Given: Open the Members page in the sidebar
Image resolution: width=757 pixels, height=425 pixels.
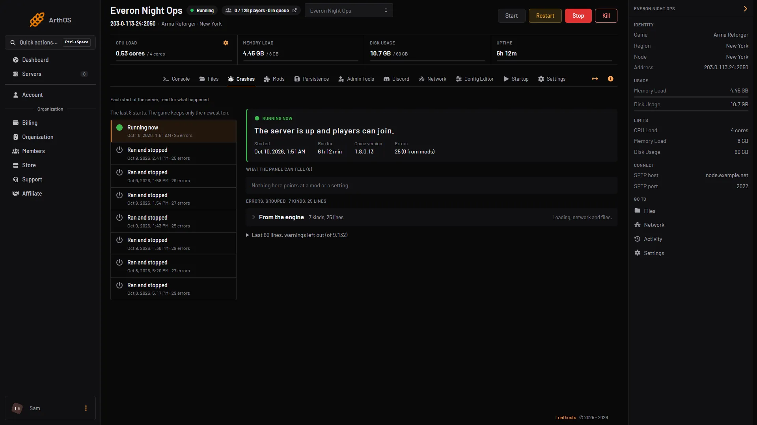Looking at the screenshot, I should point(50,151).
